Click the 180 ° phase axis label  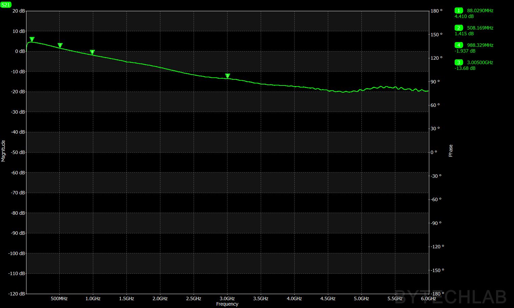(437, 11)
